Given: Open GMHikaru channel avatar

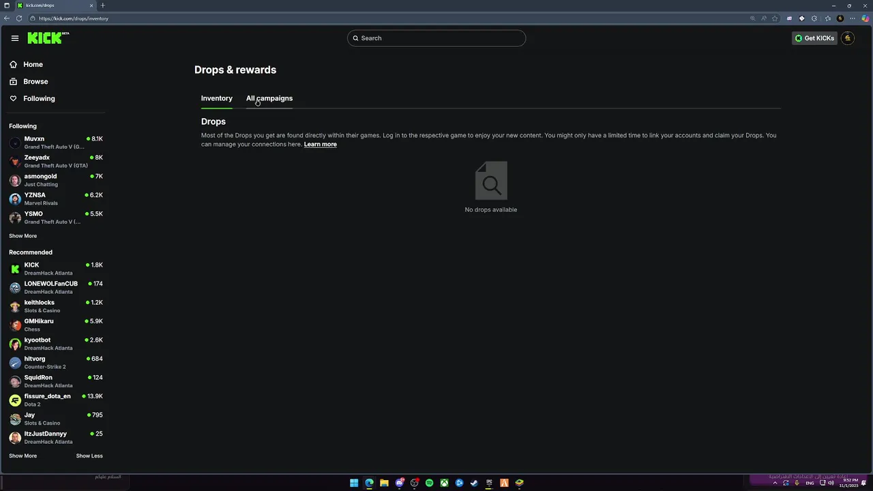Looking at the screenshot, I should click(x=15, y=325).
